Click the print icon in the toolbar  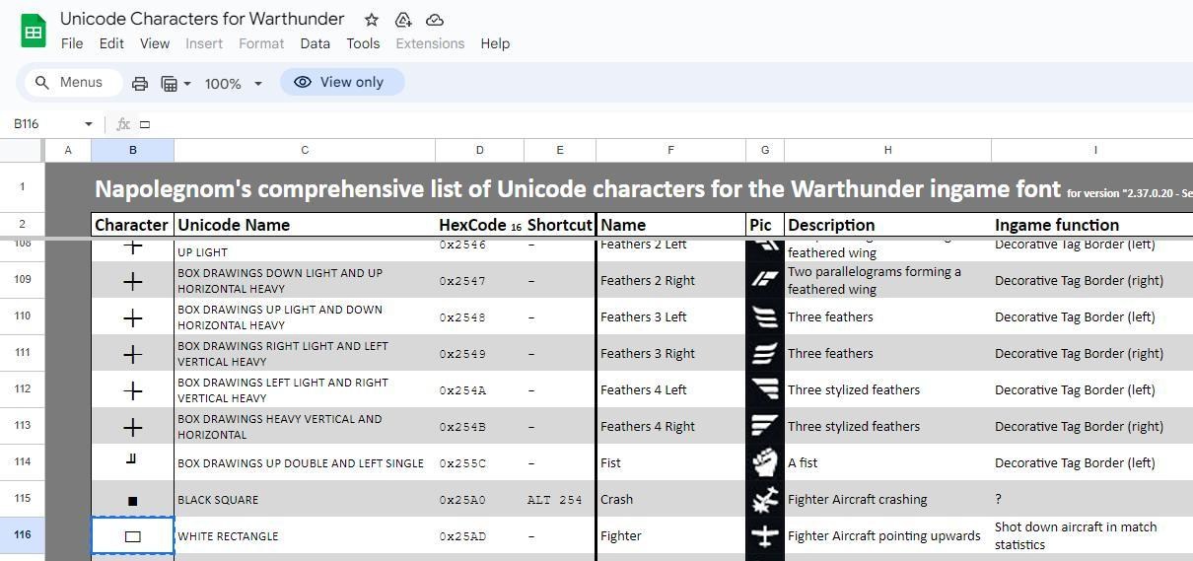point(140,84)
